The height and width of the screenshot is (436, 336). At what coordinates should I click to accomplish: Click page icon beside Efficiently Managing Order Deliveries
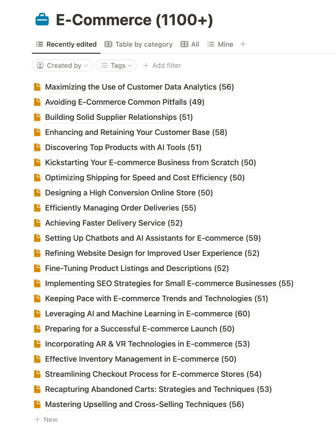coord(37,208)
